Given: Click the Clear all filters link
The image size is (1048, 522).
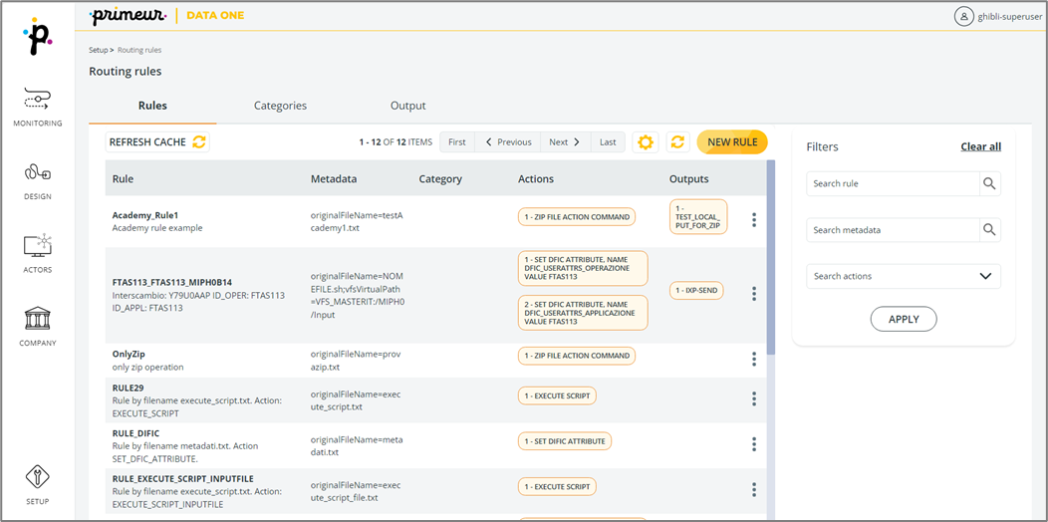Looking at the screenshot, I should click(980, 146).
